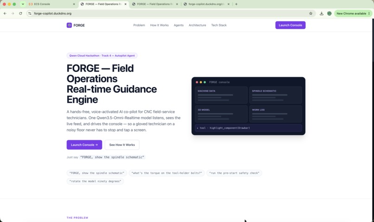The image size is (374, 222).
Task: Click the SPINDLE SCHEMATIC panel in preview
Action: 276,95
